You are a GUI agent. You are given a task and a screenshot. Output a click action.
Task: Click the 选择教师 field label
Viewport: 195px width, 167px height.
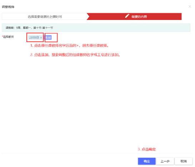tap(8, 37)
